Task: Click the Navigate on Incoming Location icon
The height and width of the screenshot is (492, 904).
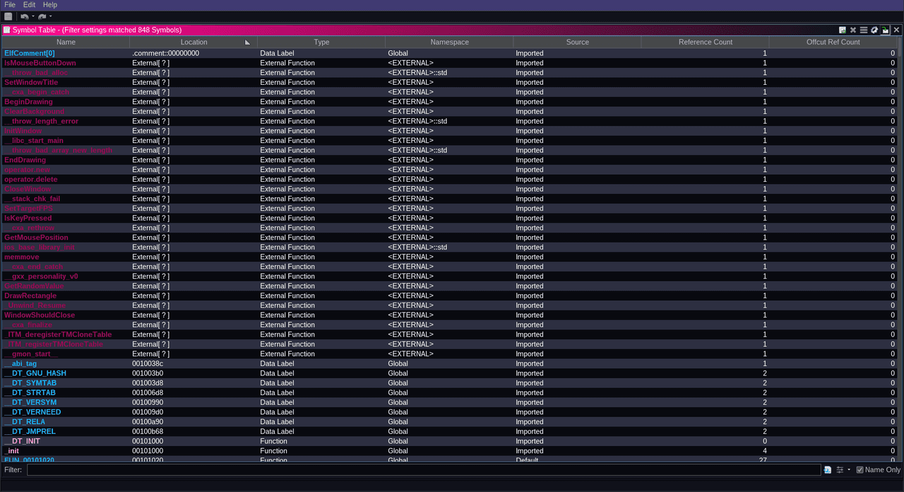Action: point(885,30)
